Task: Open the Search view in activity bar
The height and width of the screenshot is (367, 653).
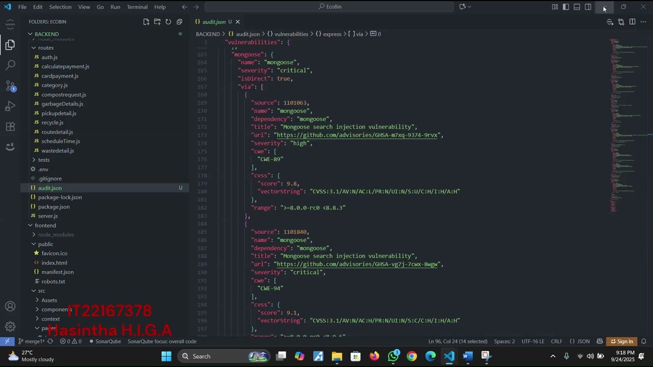Action: [x=10, y=65]
